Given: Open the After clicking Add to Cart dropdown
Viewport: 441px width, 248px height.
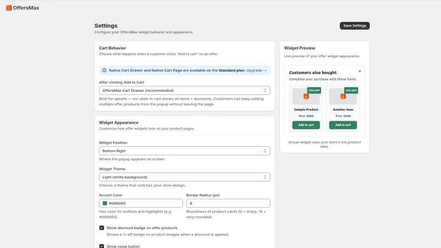Looking at the screenshot, I should point(185,90).
